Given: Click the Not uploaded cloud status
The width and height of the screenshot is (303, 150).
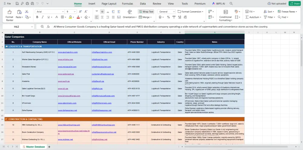Looking at the screenshot, I should pos(277,3).
